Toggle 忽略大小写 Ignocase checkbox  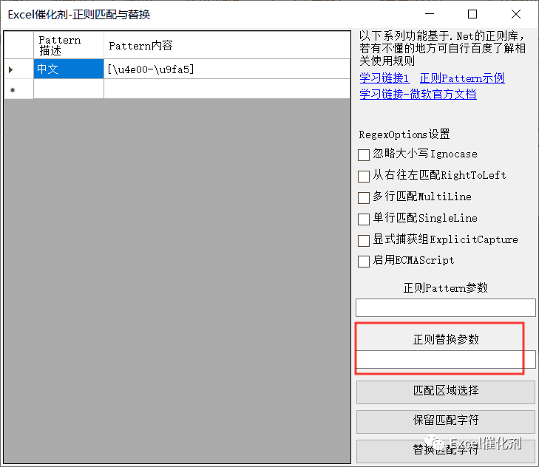[363, 154]
